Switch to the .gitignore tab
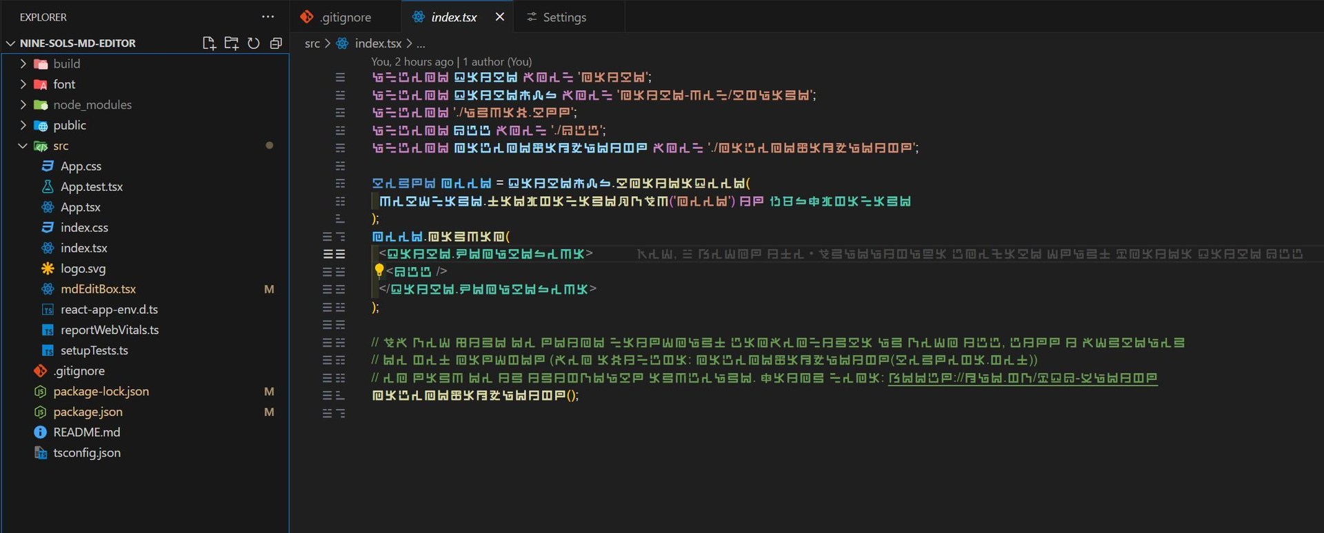Viewport: 1324px width, 533px height. 345,17
